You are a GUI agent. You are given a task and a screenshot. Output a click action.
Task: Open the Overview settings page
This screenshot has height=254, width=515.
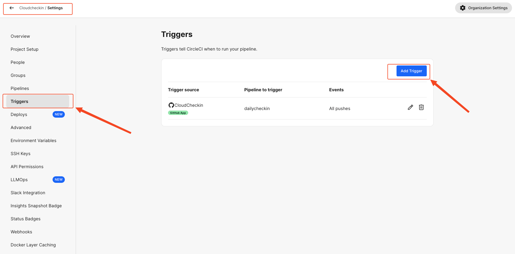coord(20,36)
